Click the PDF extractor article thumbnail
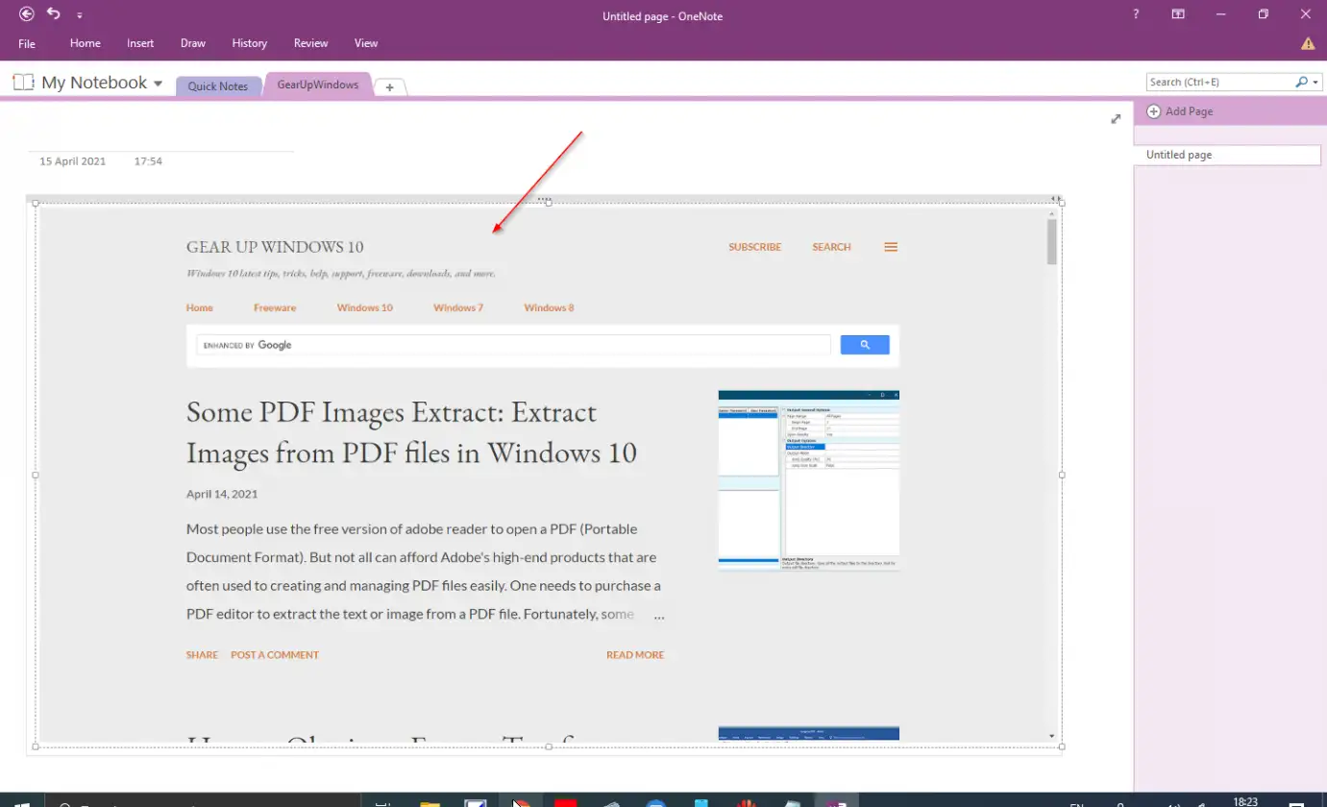Screen dimensions: 1327x807 [809, 480]
